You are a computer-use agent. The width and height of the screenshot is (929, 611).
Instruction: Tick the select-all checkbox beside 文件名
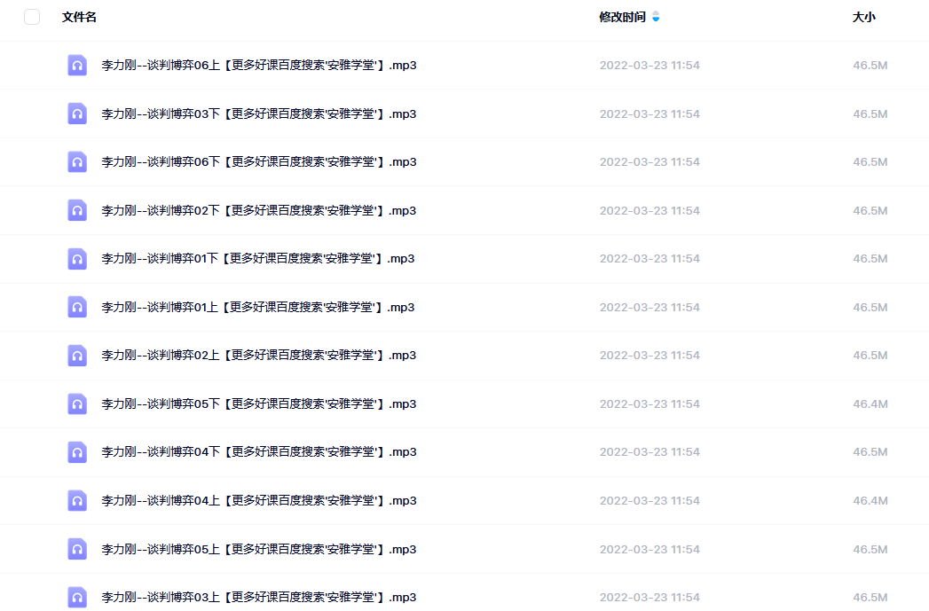click(32, 17)
